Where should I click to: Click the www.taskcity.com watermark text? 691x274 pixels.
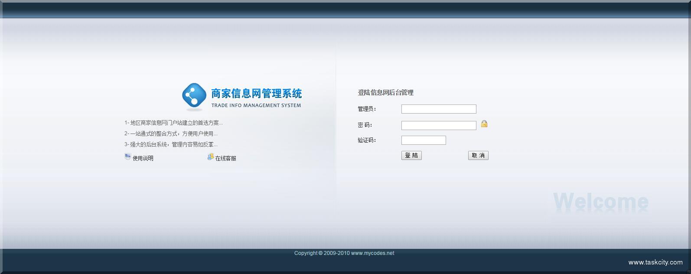[655, 262]
